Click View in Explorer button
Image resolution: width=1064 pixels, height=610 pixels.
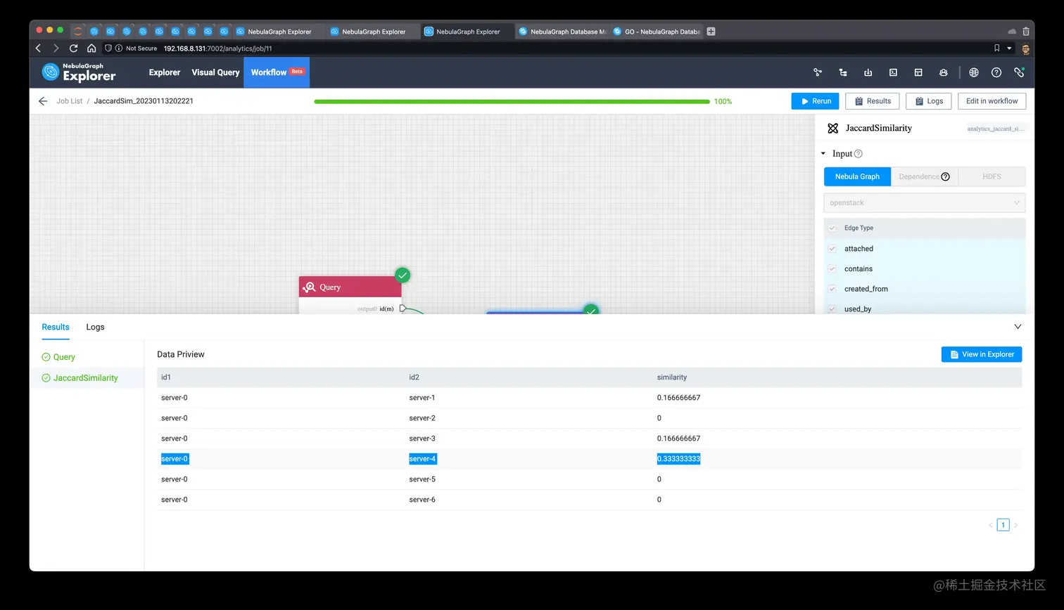[982, 355]
